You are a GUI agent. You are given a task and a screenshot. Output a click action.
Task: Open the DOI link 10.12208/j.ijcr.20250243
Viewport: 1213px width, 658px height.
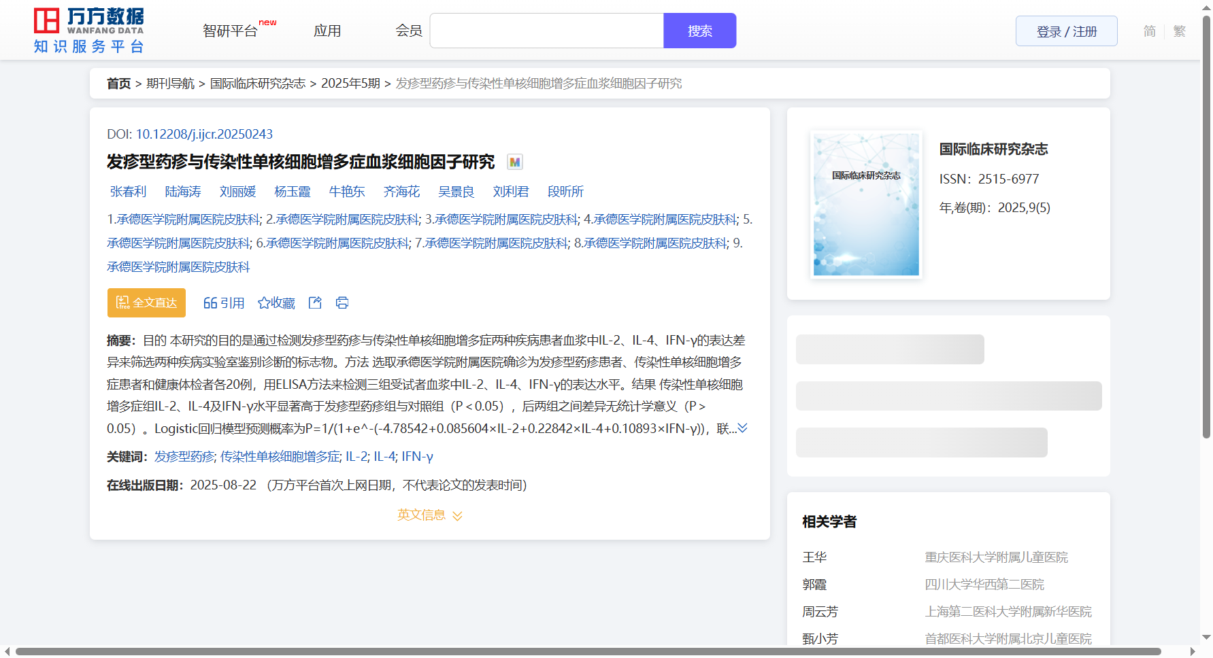[x=204, y=135]
